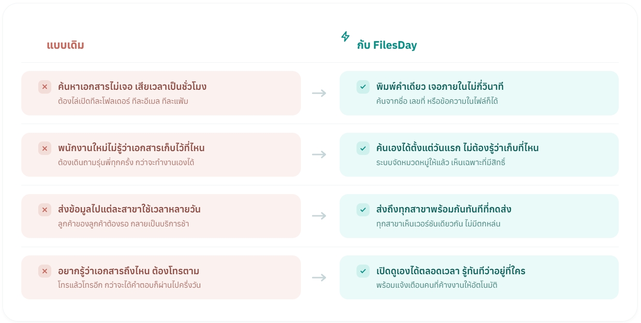Click the arrow in the second comparison row
The image size is (641, 323).
[x=319, y=154]
